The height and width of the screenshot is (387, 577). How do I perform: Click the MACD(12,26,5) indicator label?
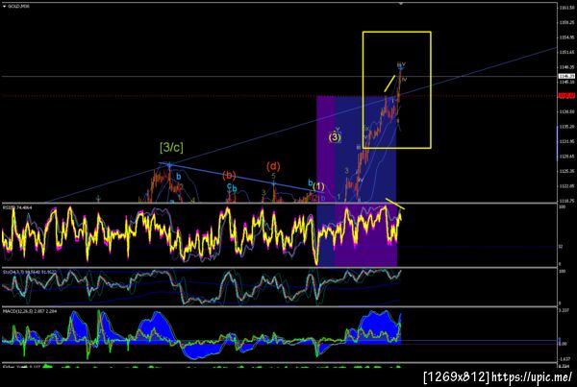tap(30, 311)
